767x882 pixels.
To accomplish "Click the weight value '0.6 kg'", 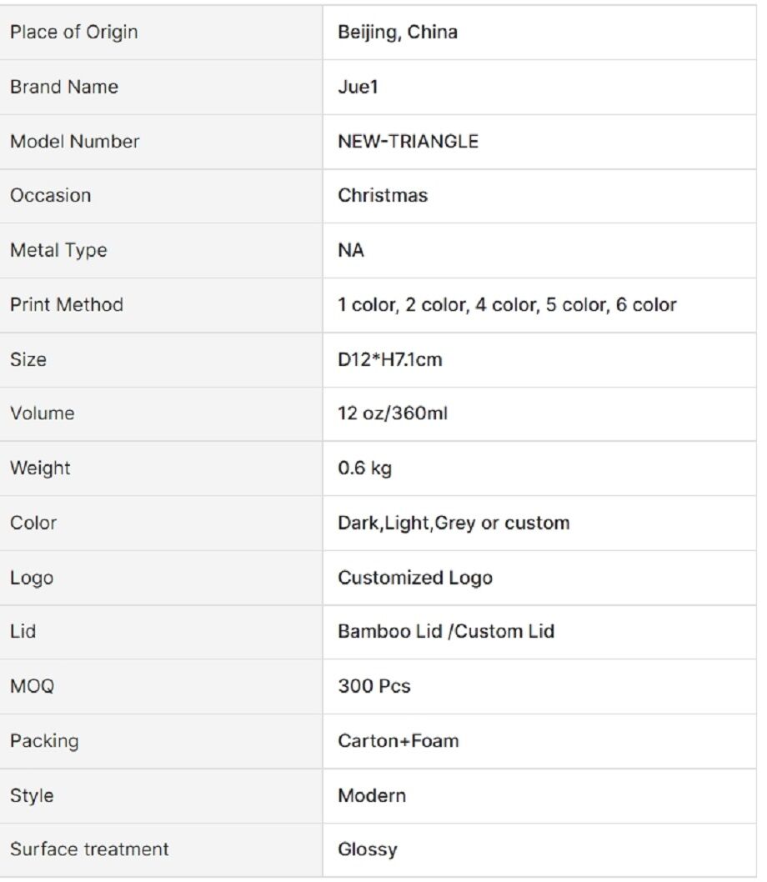I will [364, 469].
